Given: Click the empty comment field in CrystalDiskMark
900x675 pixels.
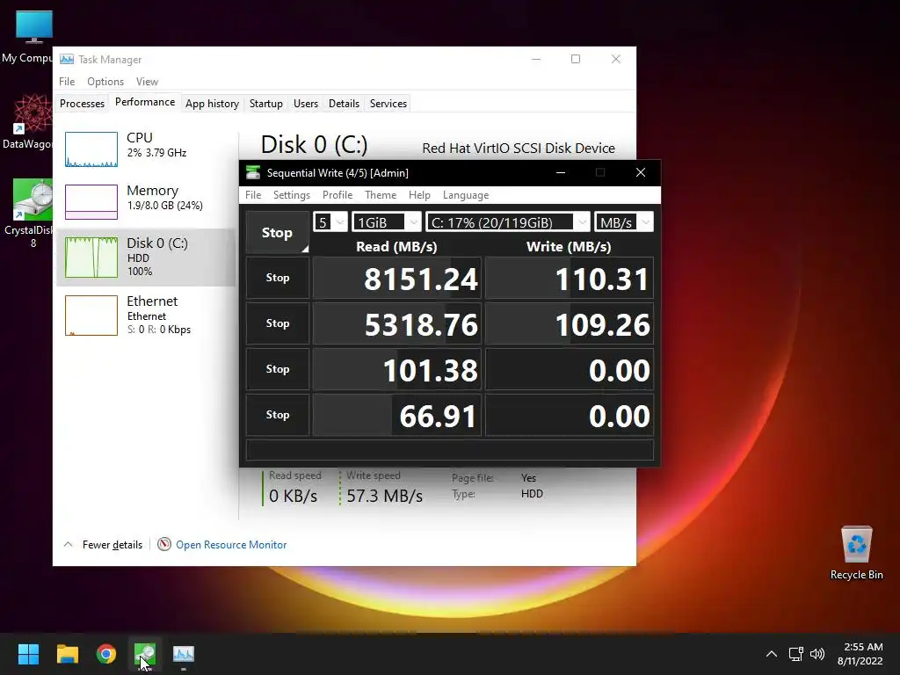Looking at the screenshot, I should point(449,450).
